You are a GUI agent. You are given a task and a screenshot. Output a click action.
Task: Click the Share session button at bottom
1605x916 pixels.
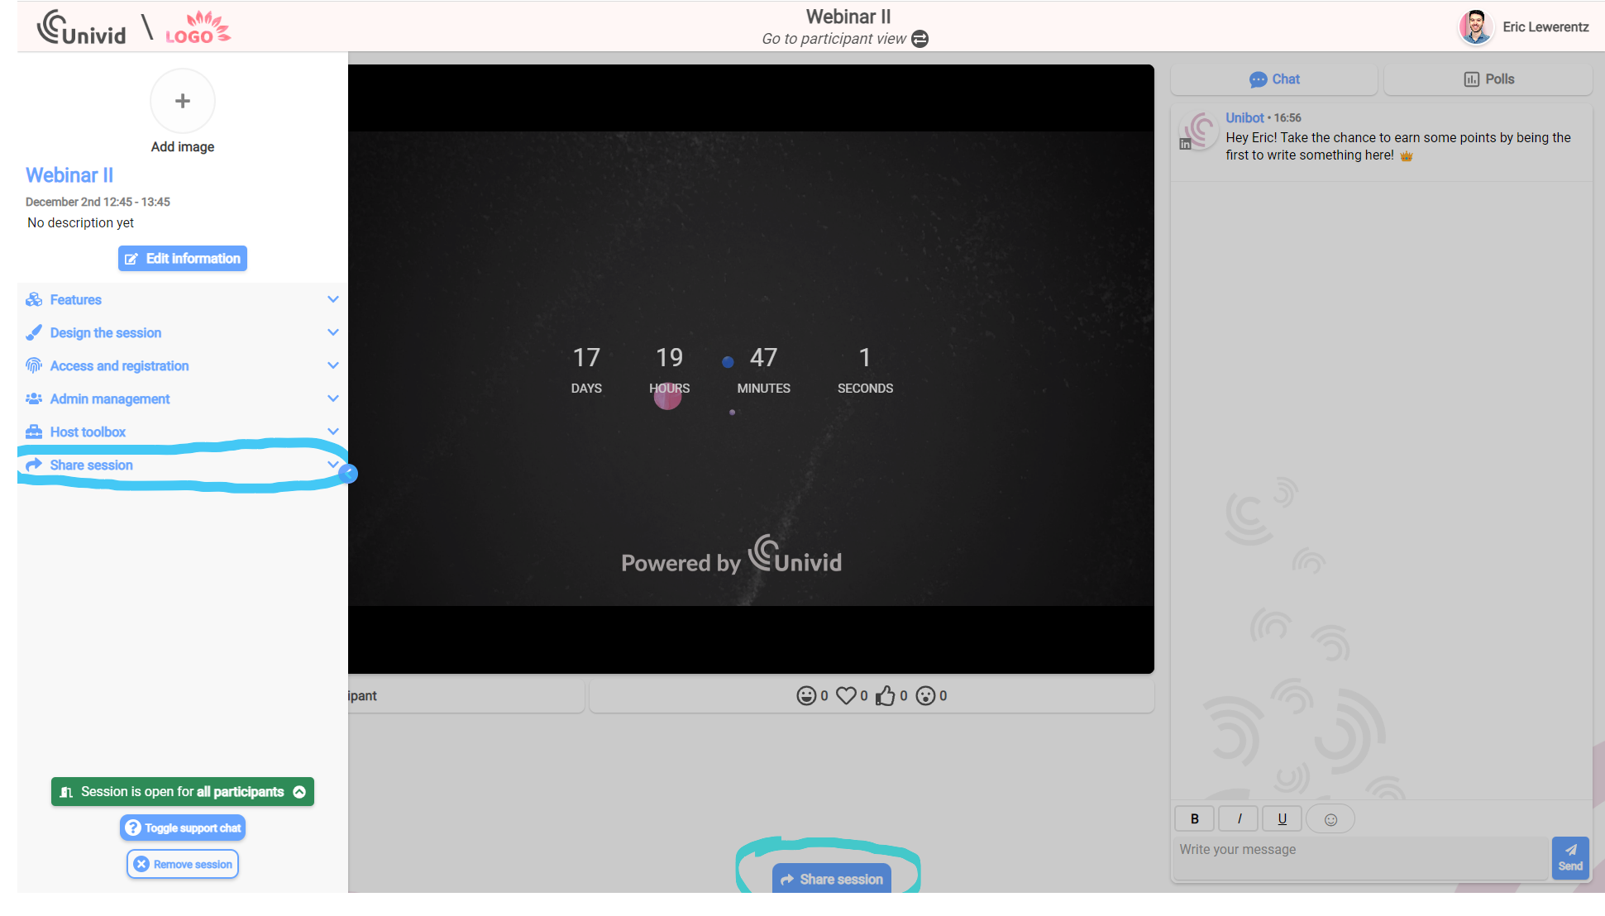[832, 879]
